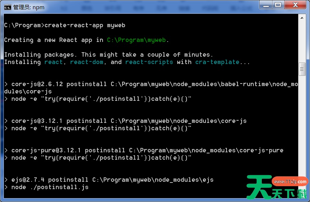Click the vertical scrollbar thumb
The height and width of the screenshot is (202, 310).
[x=302, y=69]
